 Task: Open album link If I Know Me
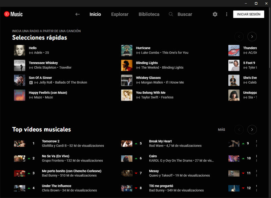[175, 82]
